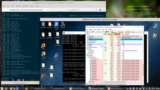Sort by the Private Bytes column header

coord(110,34)
